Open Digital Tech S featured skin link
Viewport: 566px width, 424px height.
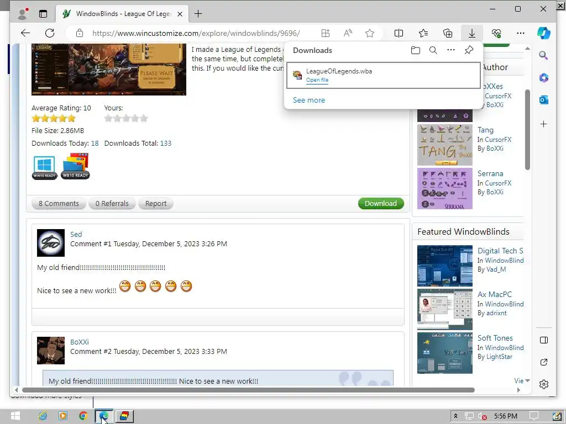pyautogui.click(x=500, y=251)
